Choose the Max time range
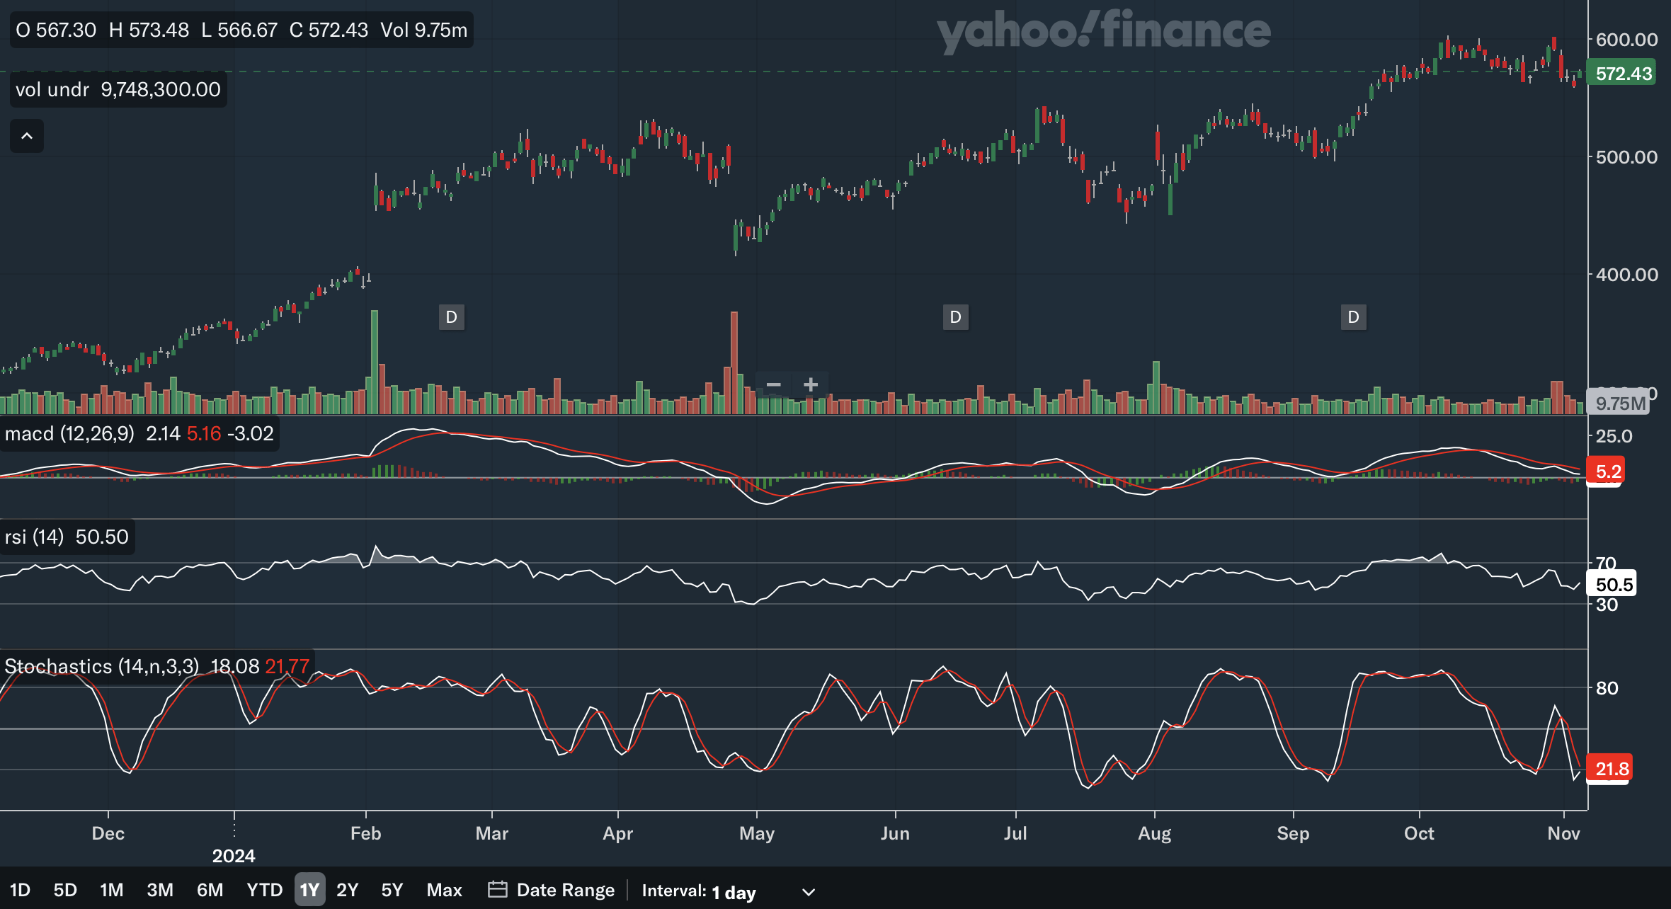 pos(444,890)
